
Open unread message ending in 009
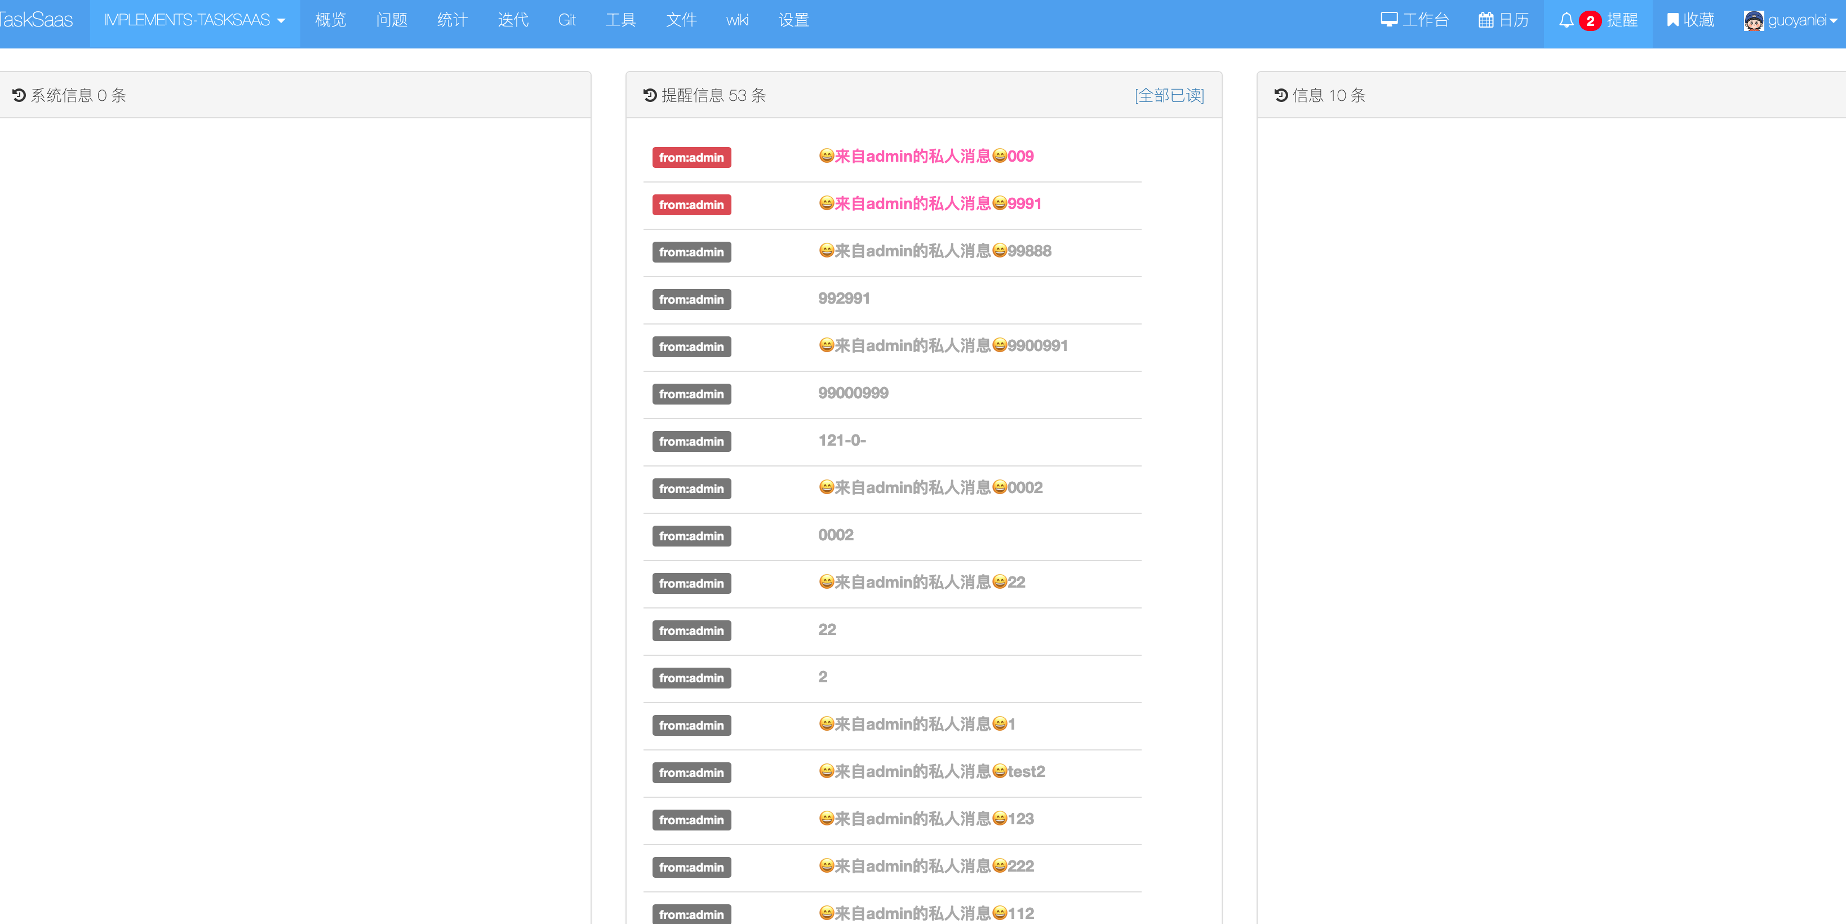(x=925, y=156)
